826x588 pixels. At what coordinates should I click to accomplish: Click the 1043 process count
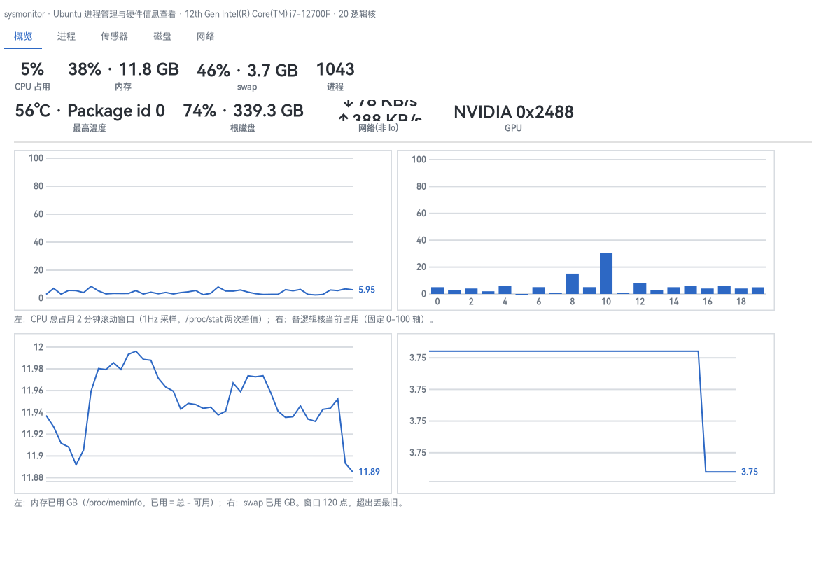tap(335, 69)
